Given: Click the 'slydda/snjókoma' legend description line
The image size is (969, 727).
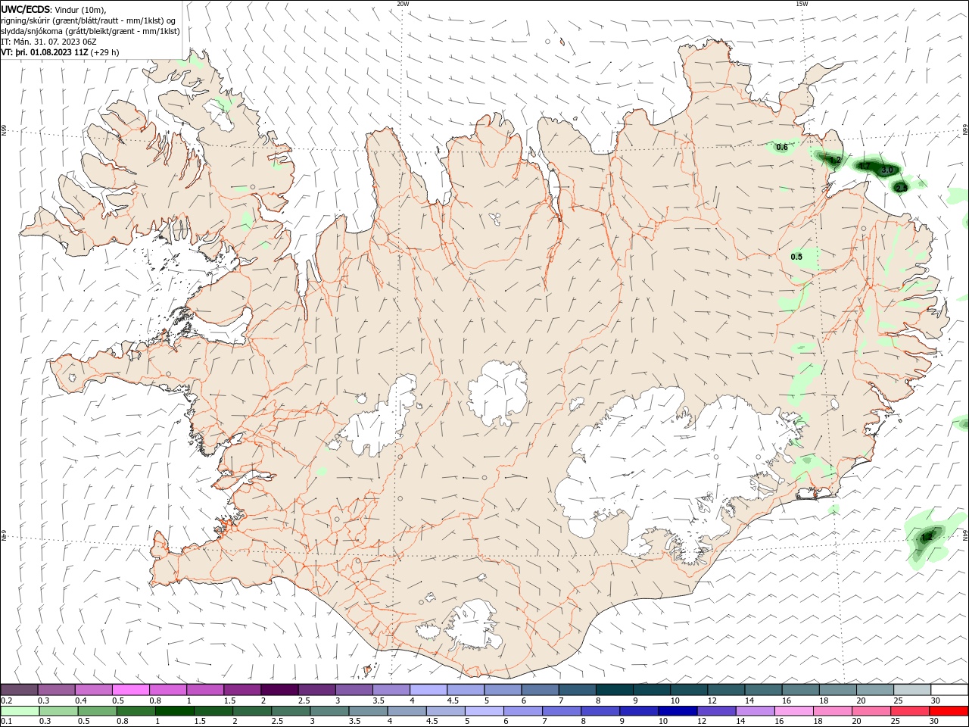Looking at the screenshot, I should coord(90,31).
